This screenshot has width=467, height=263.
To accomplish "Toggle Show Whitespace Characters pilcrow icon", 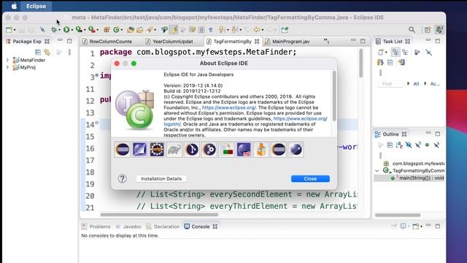I will (x=211, y=30).
